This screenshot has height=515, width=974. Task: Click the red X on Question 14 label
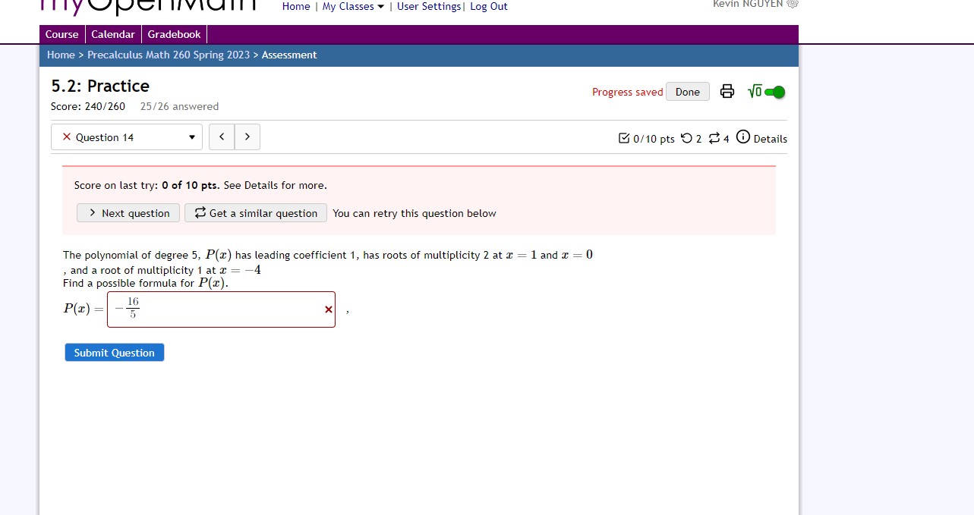(66, 137)
